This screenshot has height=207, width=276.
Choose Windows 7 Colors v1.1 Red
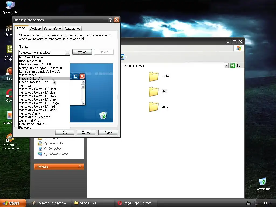44,106
